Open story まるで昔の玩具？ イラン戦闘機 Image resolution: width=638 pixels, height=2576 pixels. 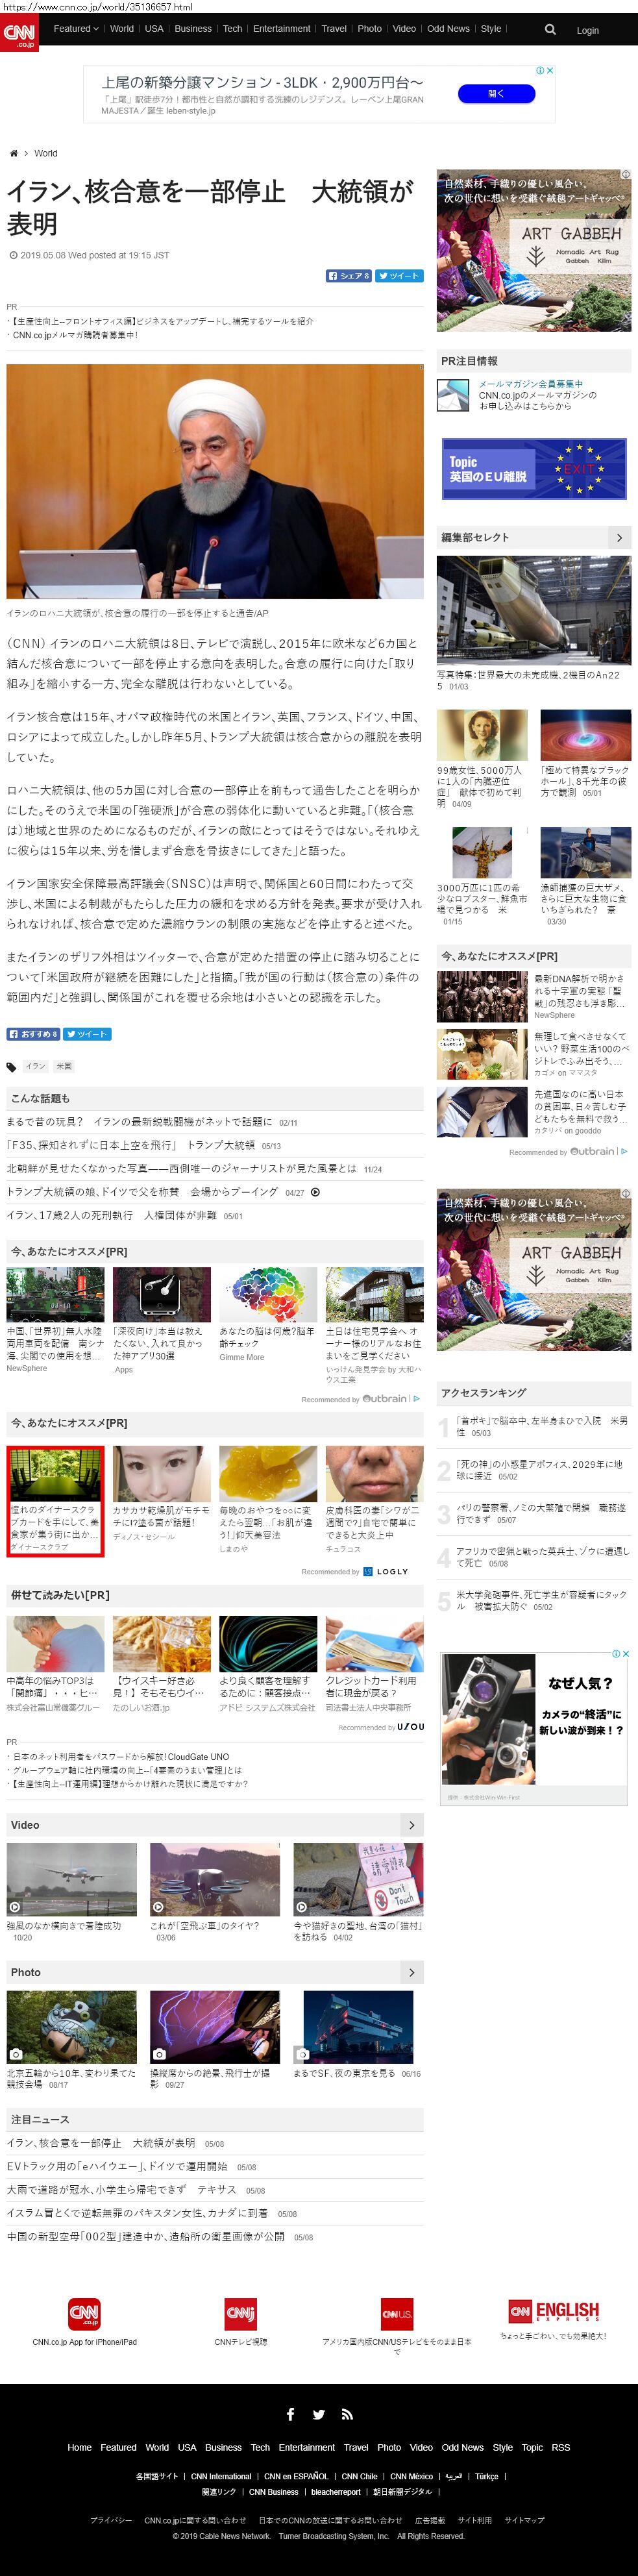click(x=139, y=1122)
